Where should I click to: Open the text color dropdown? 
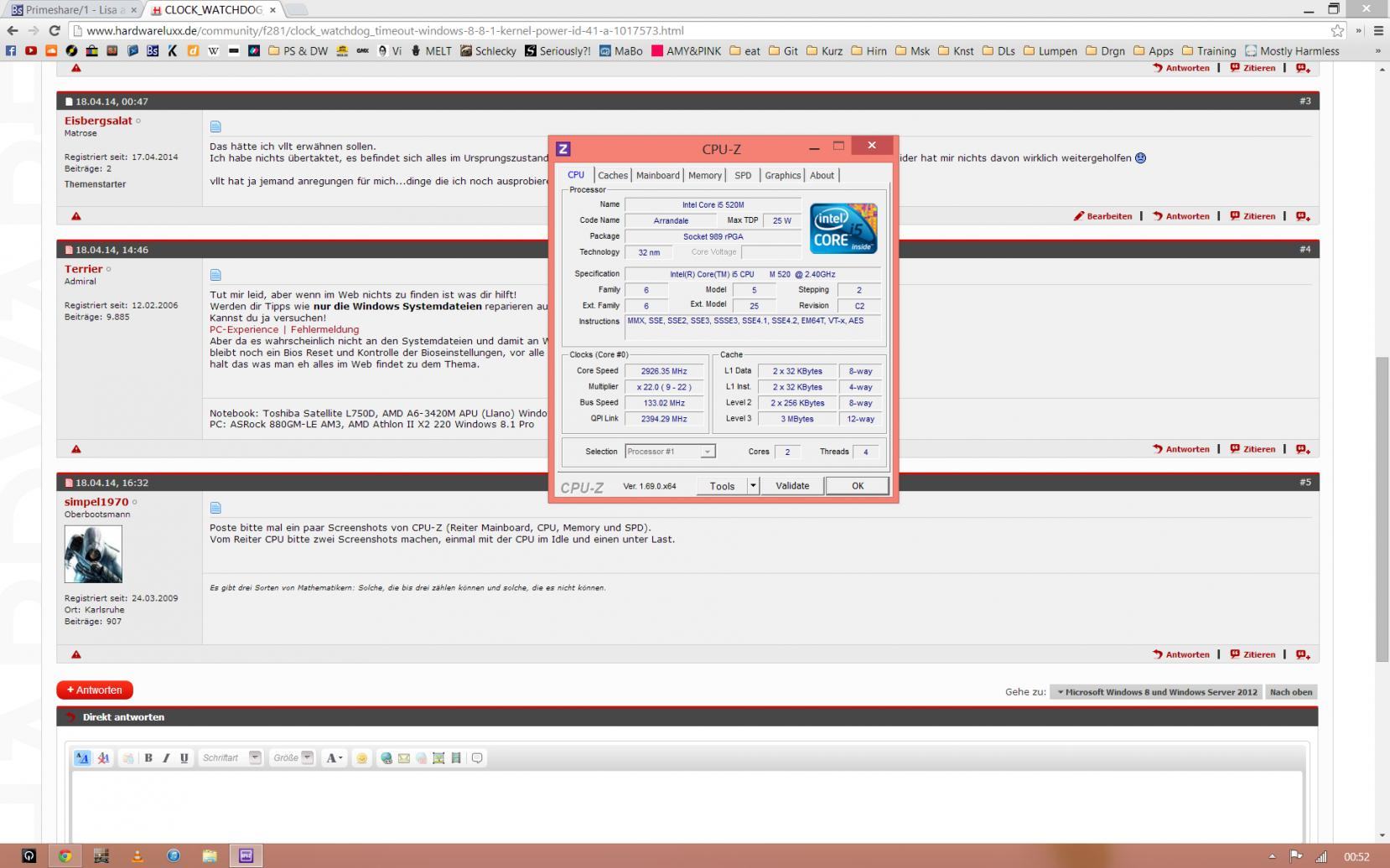[x=334, y=757]
